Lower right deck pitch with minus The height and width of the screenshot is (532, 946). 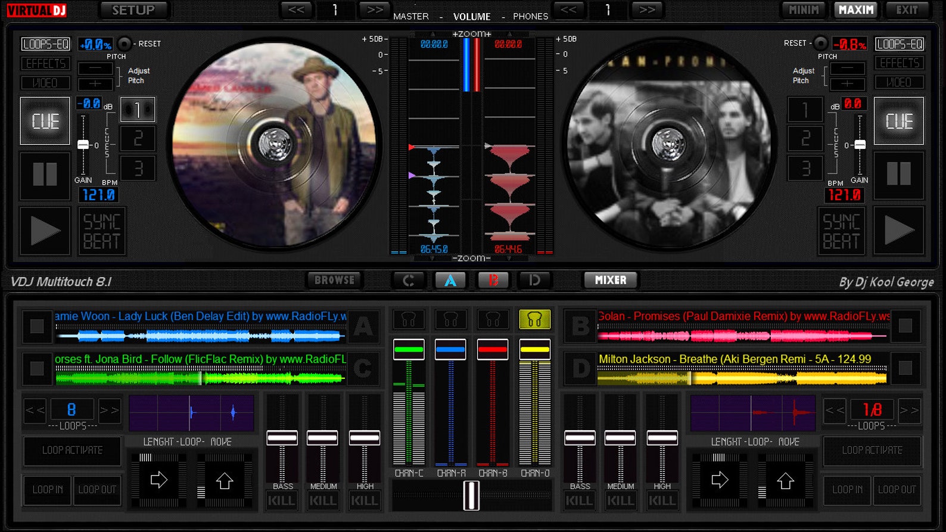click(x=848, y=69)
